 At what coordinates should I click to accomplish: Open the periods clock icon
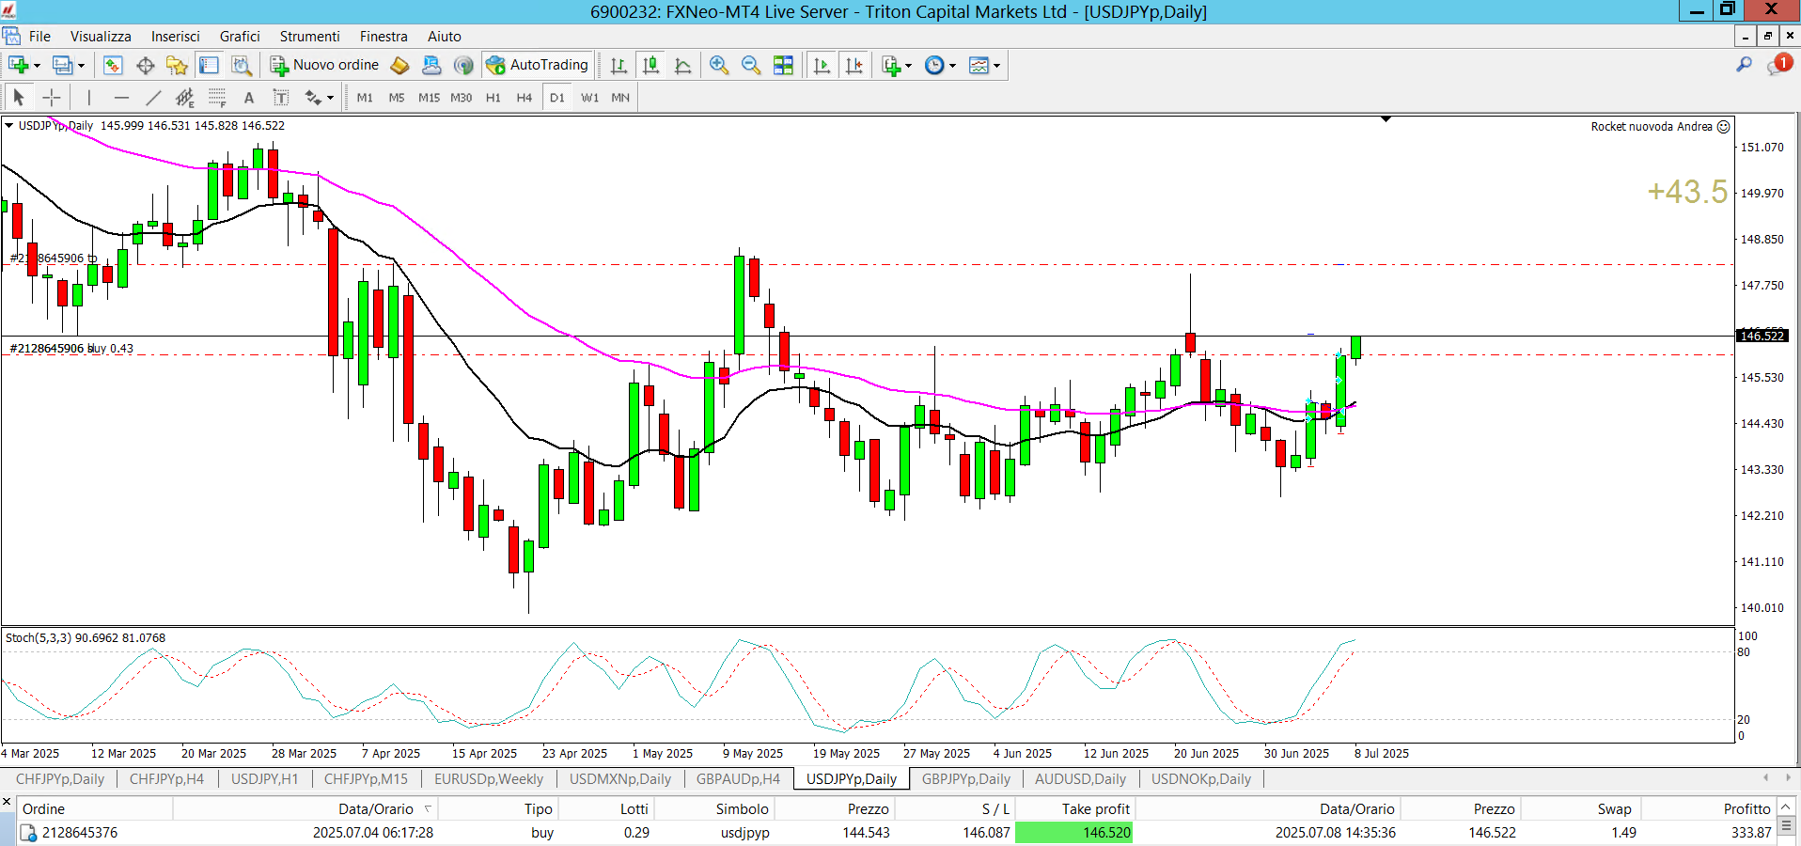point(934,65)
